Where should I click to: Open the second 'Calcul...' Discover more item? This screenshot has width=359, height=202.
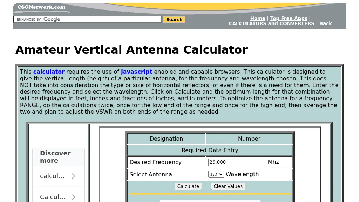click(59, 197)
